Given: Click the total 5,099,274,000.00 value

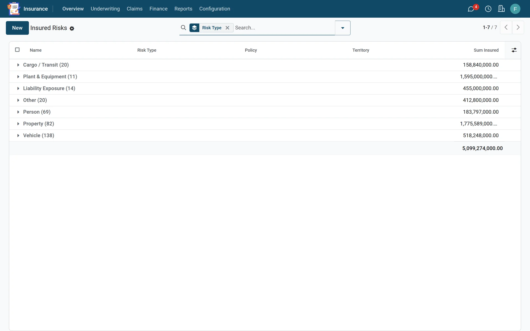Looking at the screenshot, I should click(483, 148).
